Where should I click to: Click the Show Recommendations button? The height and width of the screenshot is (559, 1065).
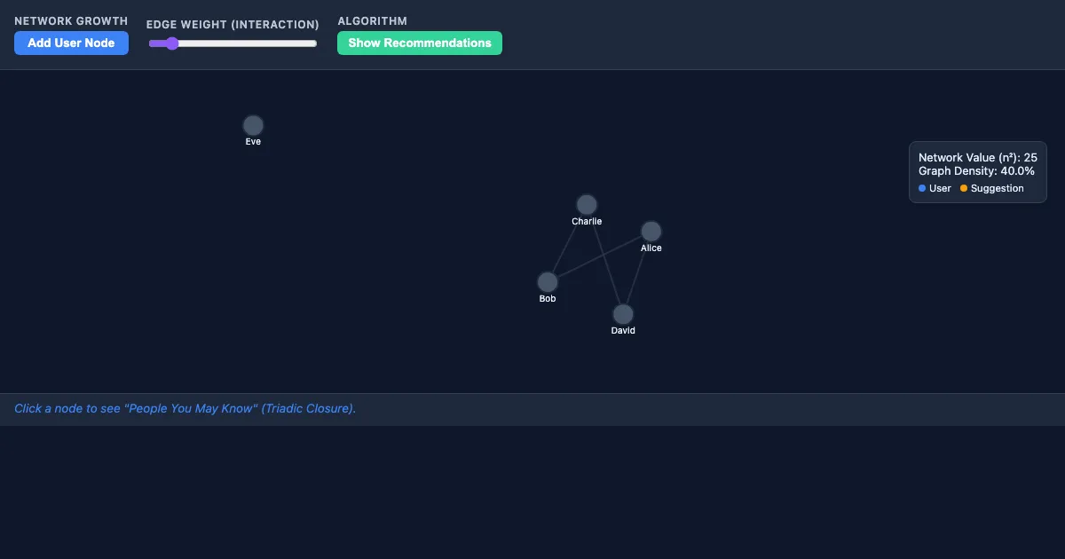coord(420,43)
